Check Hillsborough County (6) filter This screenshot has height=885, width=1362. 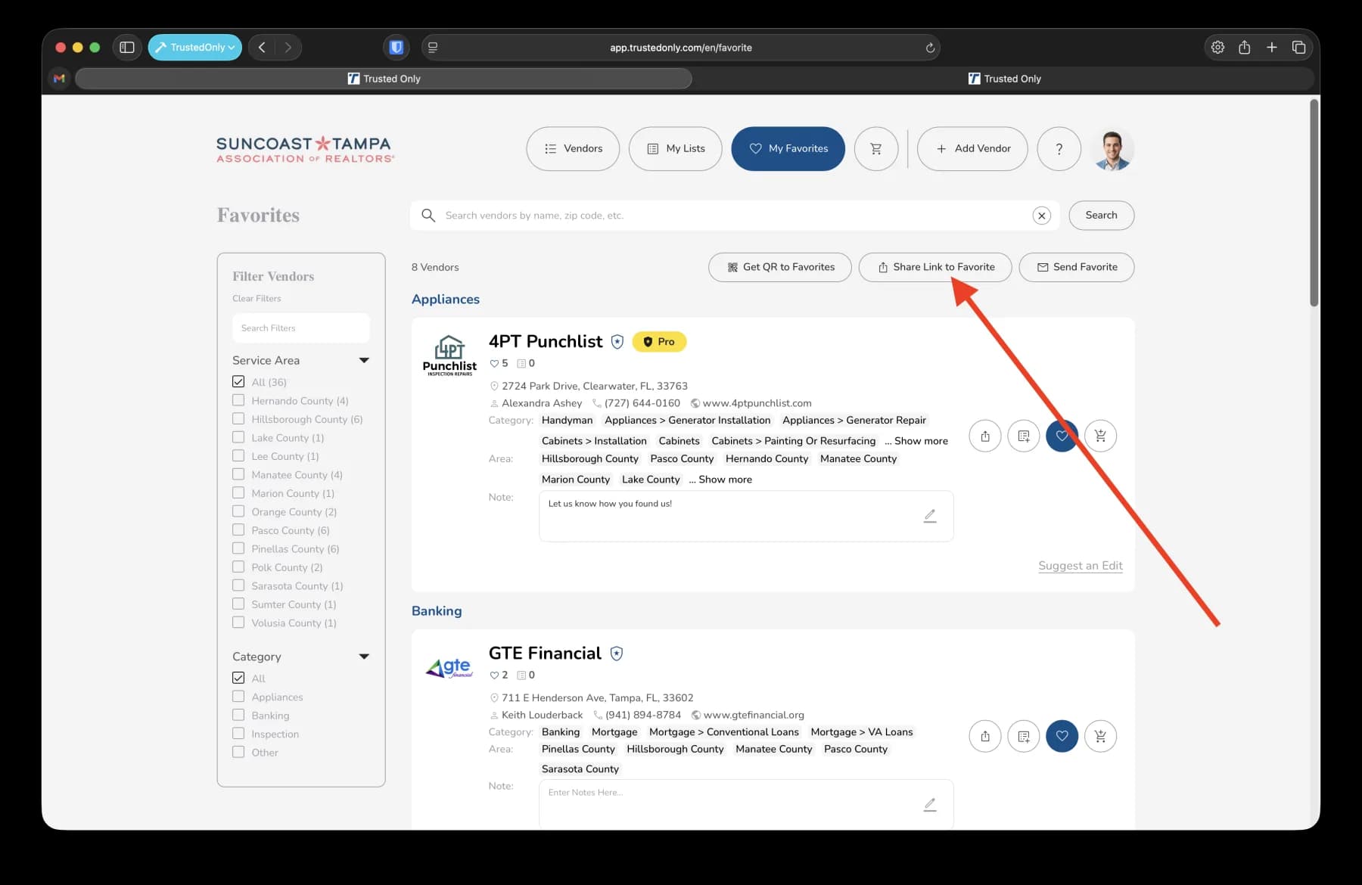point(238,419)
